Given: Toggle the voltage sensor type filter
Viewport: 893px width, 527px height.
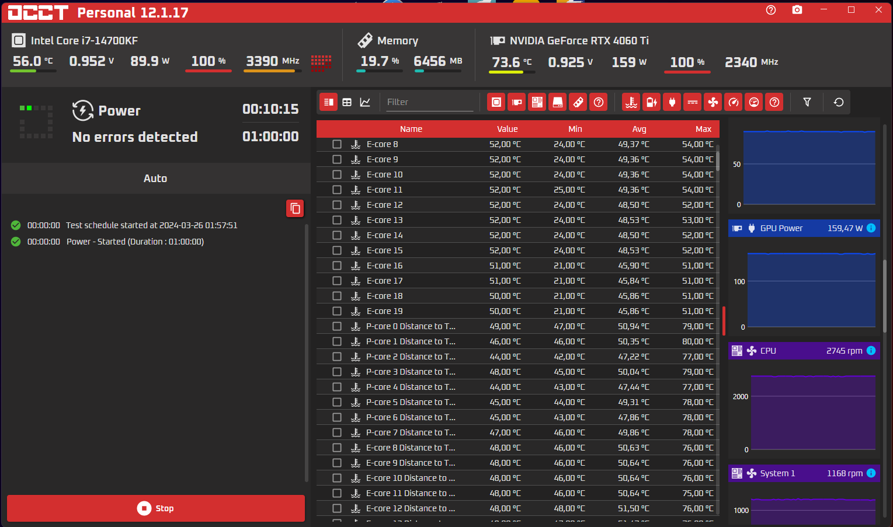Looking at the screenshot, I should pos(693,102).
